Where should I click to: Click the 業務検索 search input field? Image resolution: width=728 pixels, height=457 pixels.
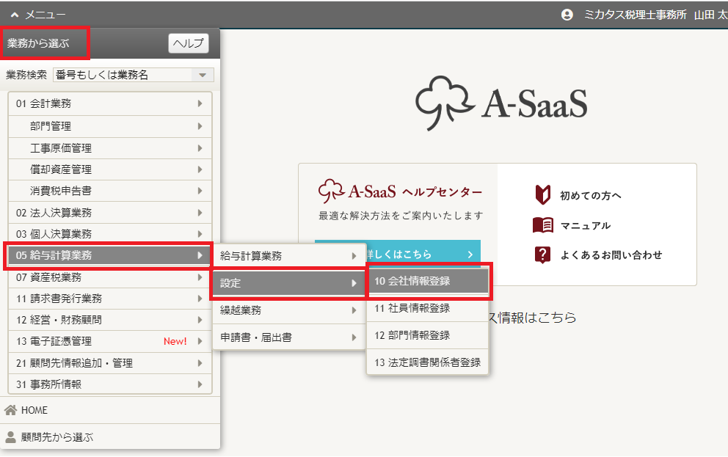[x=123, y=75]
